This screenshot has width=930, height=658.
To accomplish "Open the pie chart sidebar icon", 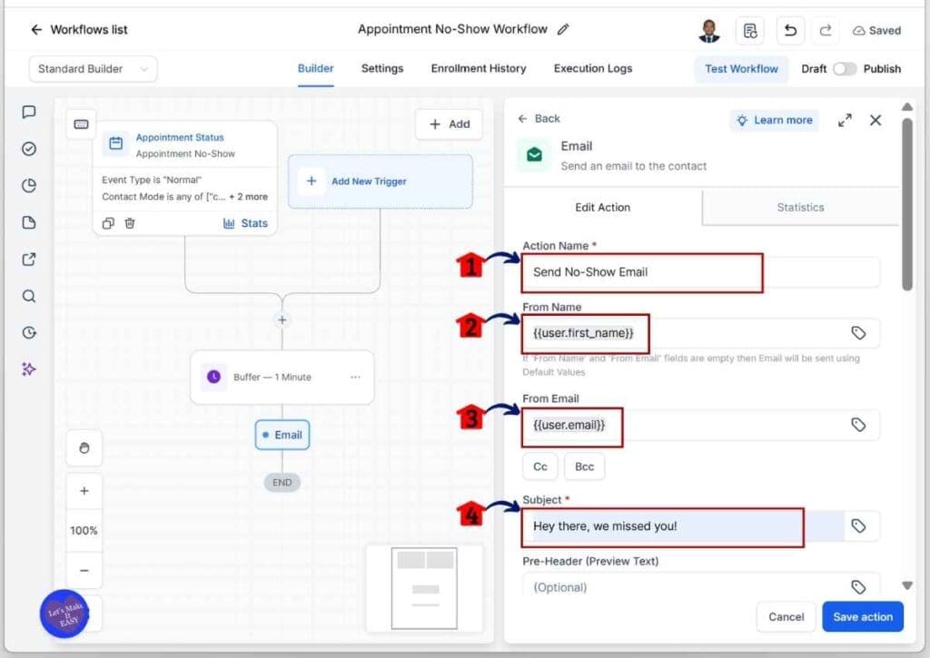I will [x=28, y=185].
